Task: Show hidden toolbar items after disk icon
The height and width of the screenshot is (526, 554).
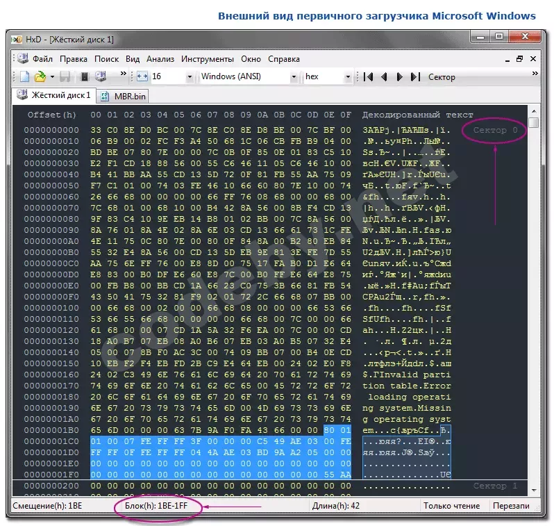Action: 124,74
